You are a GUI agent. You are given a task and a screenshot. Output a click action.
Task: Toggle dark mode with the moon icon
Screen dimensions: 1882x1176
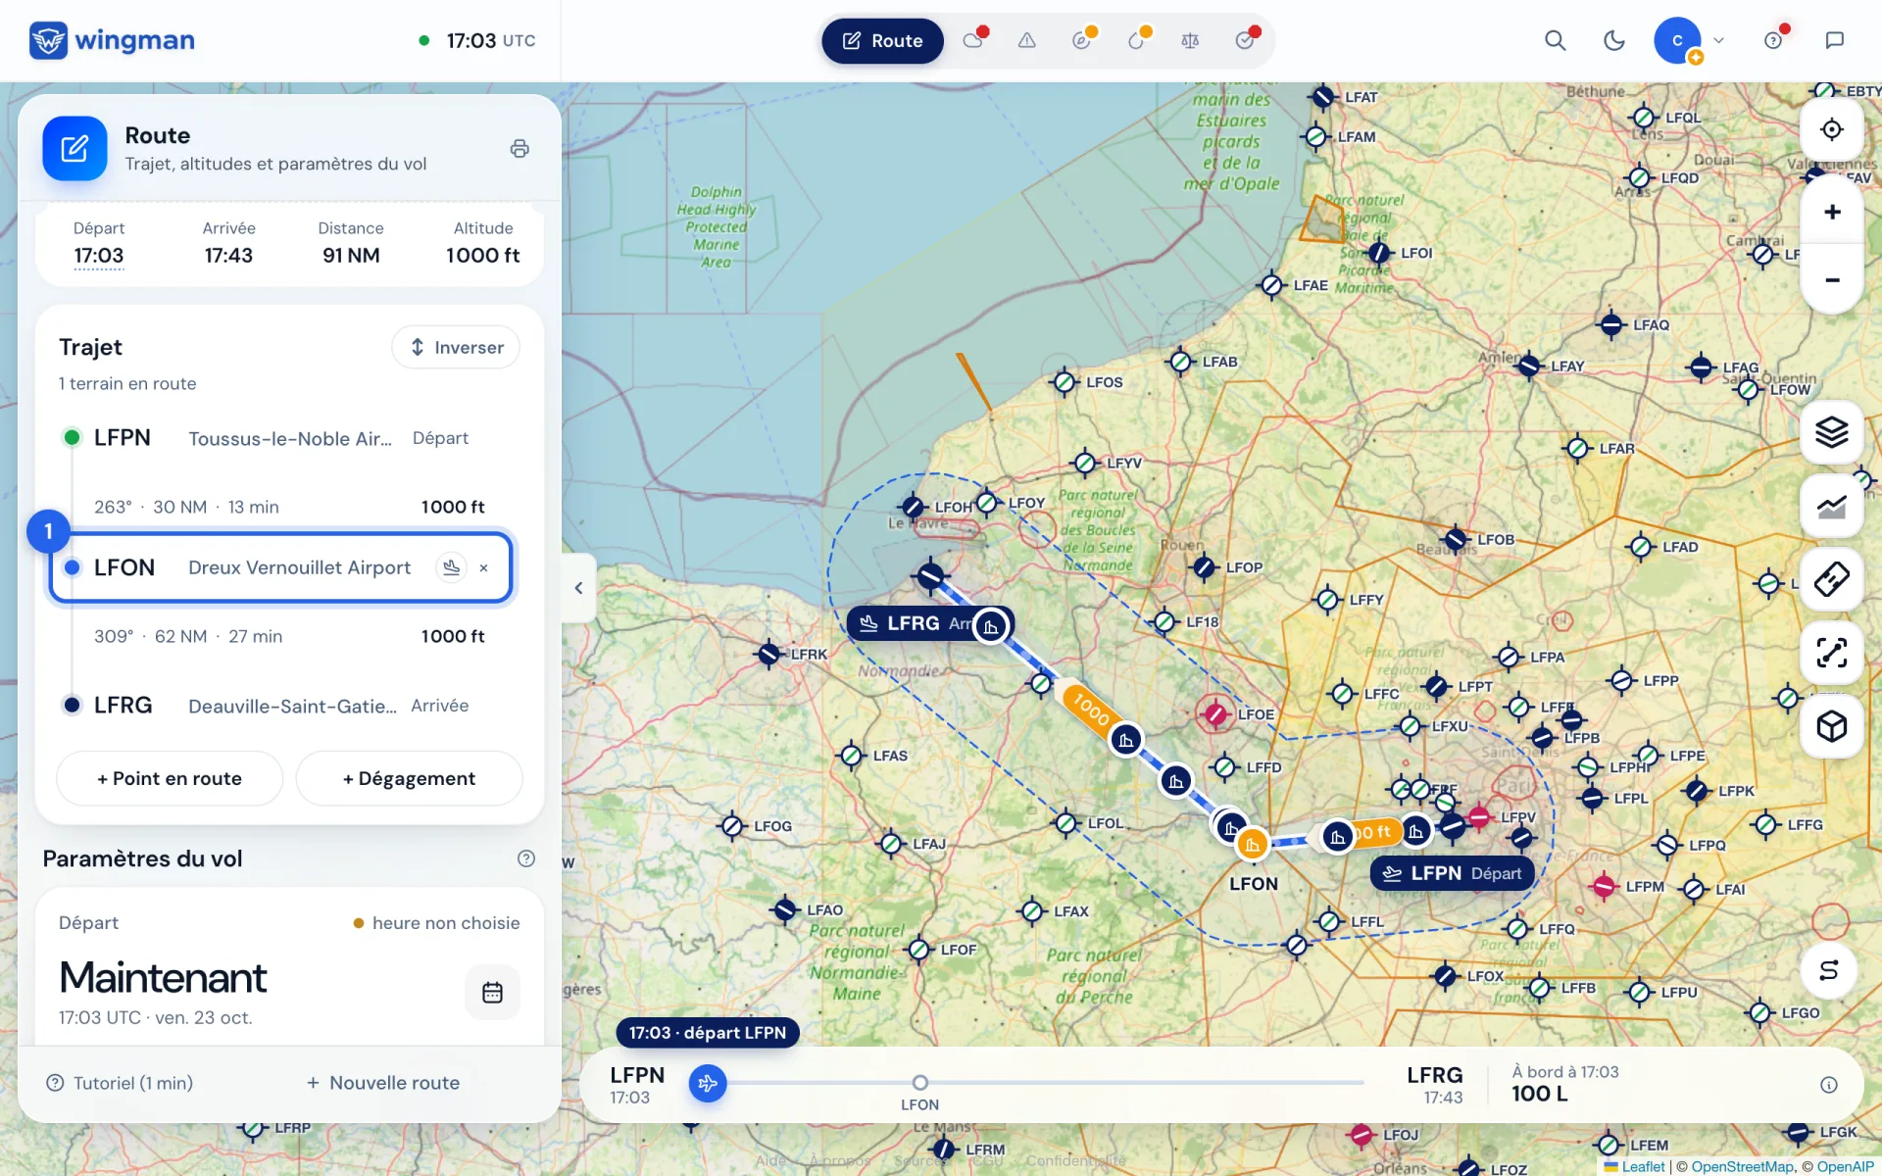click(1613, 40)
